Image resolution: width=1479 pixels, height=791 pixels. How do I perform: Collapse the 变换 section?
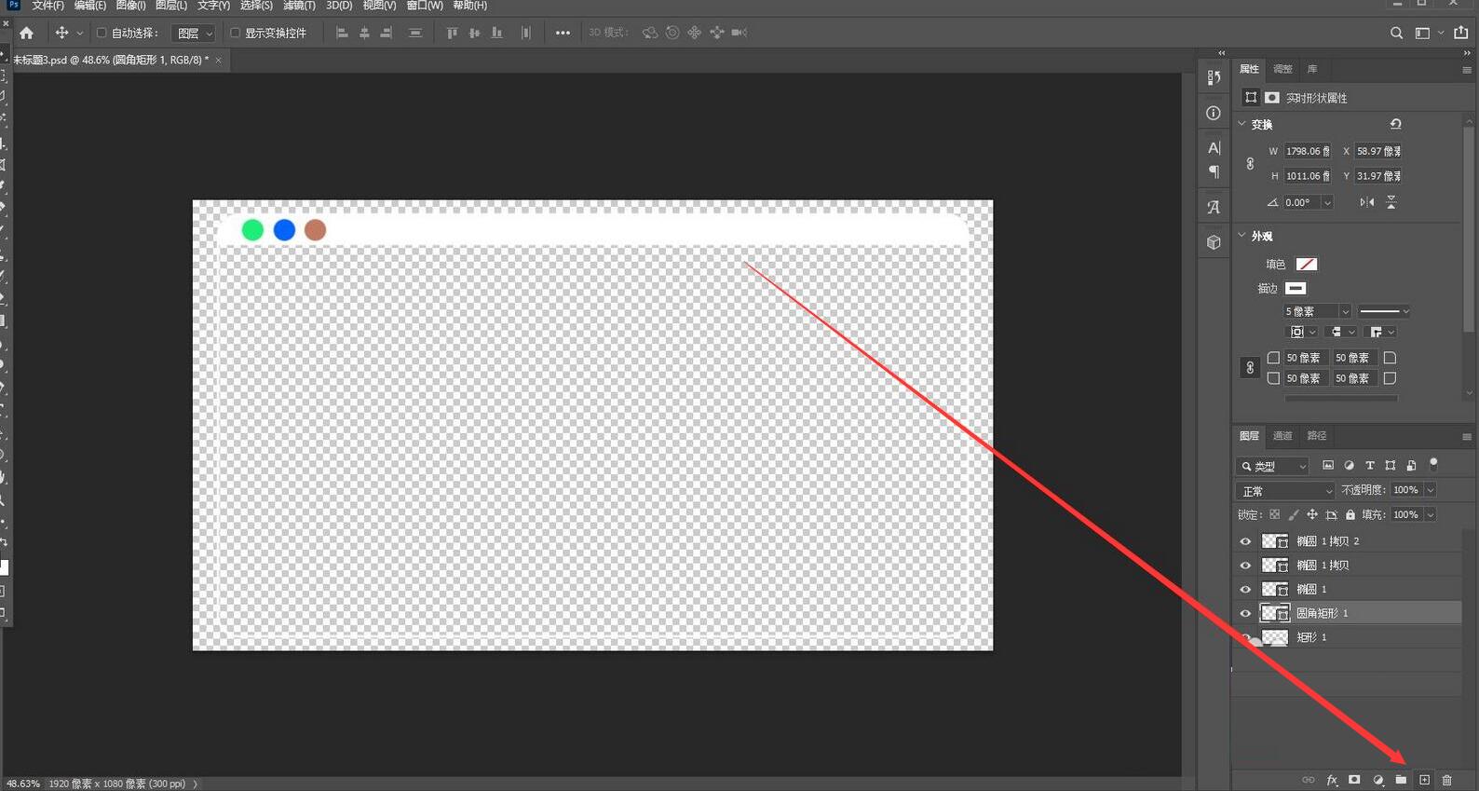coord(1242,124)
